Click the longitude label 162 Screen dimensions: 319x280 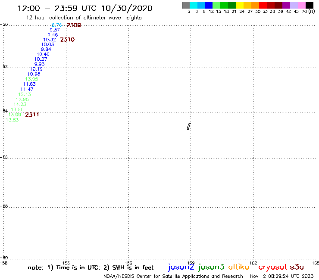pos(253,263)
